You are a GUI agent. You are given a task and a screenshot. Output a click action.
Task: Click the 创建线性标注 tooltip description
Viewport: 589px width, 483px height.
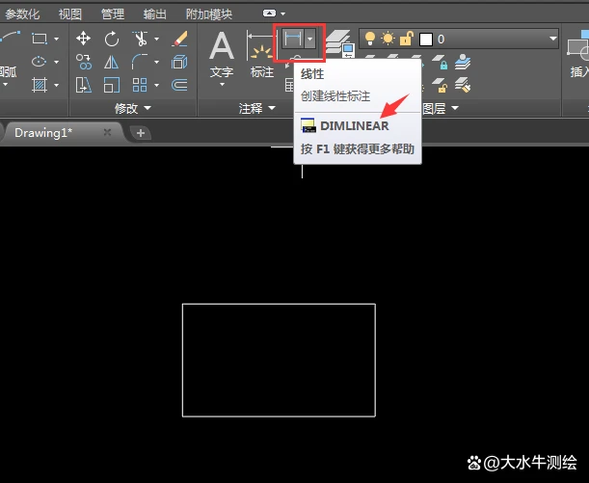pos(335,96)
